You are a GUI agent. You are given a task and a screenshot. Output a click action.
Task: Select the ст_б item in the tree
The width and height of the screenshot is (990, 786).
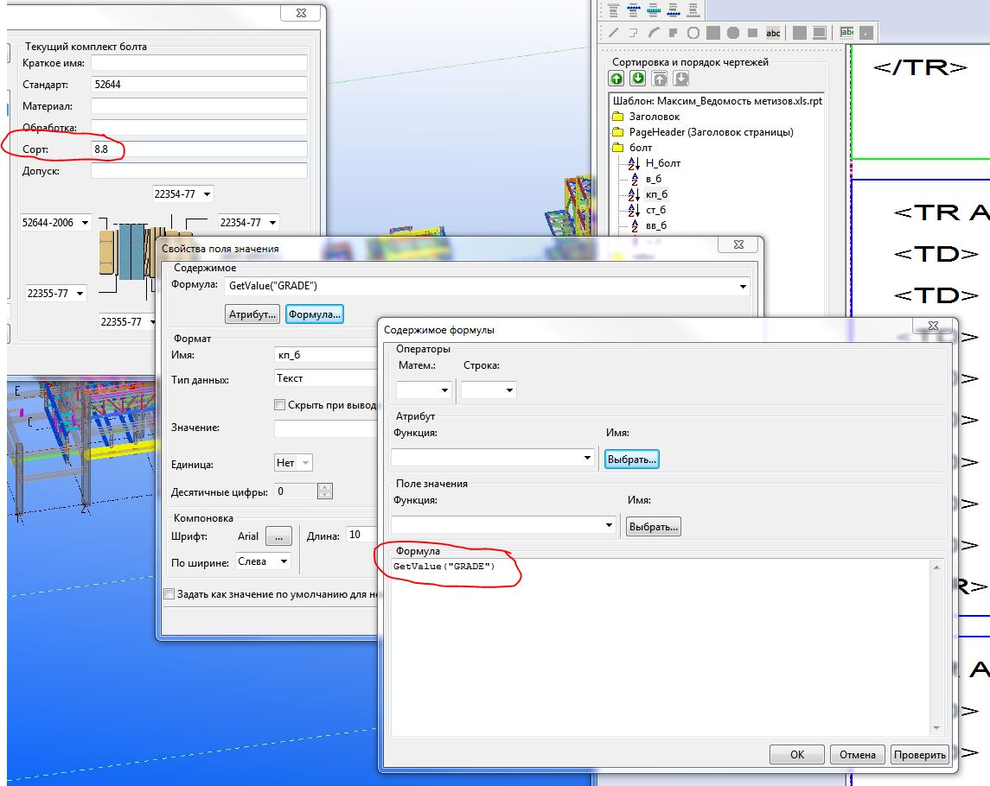click(x=655, y=210)
